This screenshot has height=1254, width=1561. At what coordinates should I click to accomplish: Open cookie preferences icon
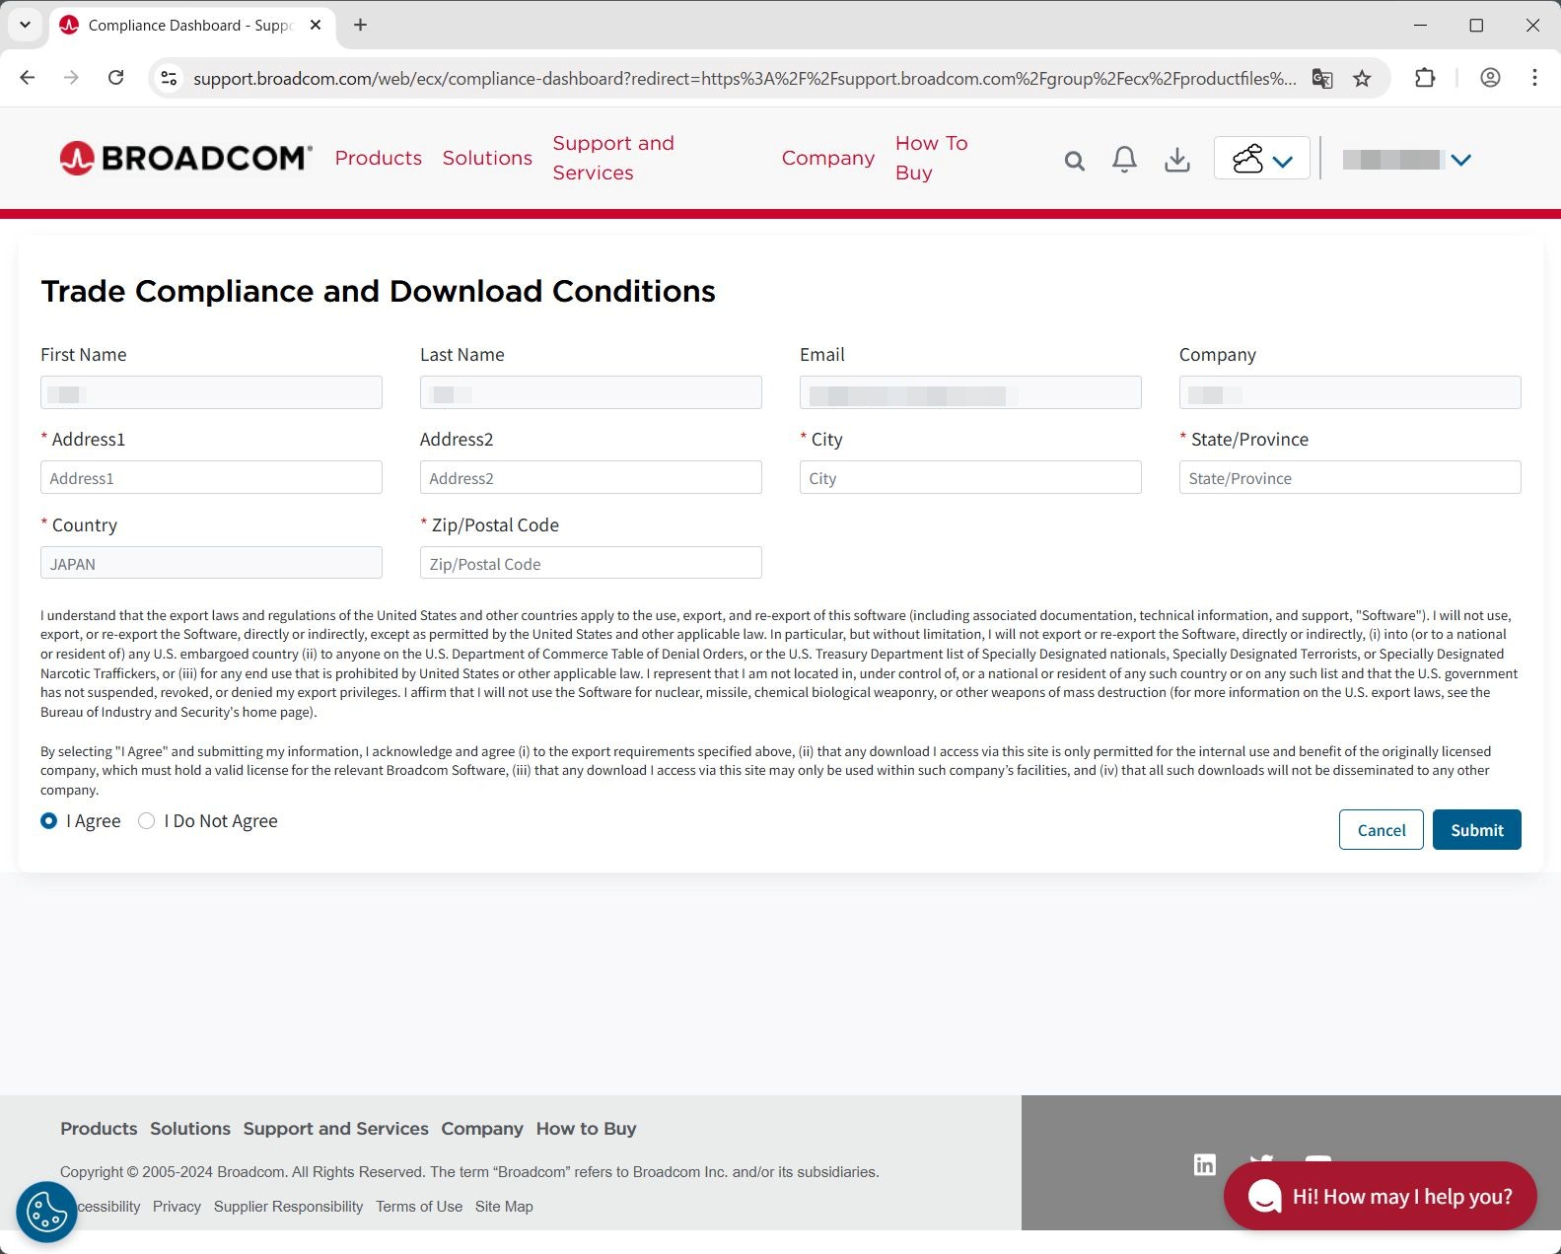[46, 1212]
